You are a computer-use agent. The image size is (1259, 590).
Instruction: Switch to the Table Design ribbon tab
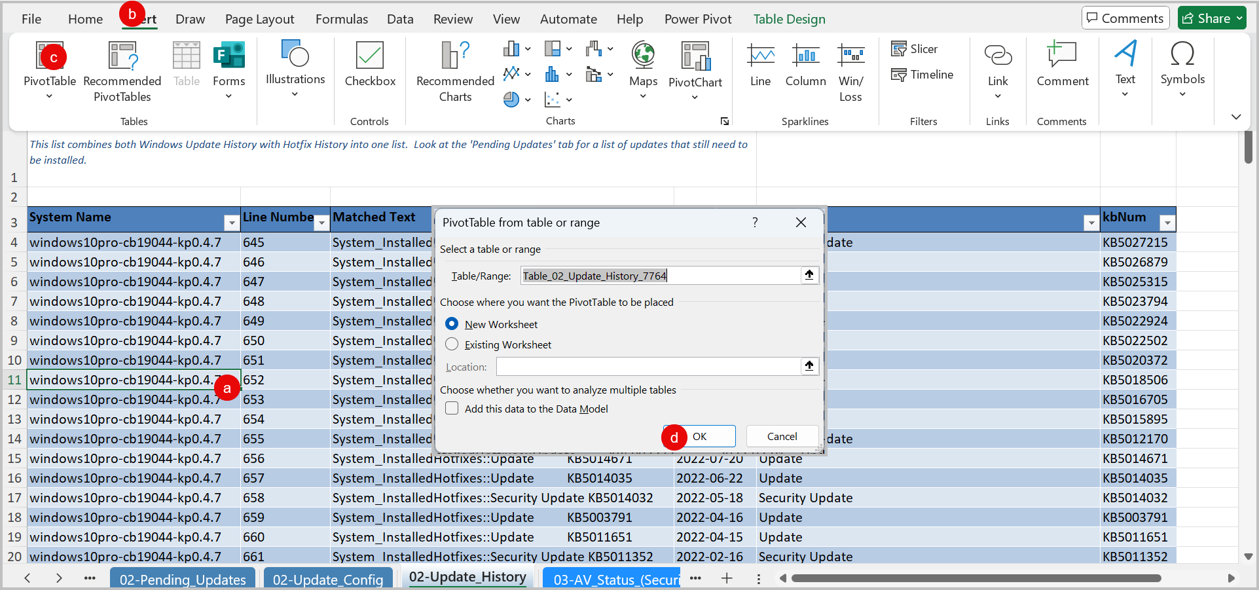(x=788, y=18)
